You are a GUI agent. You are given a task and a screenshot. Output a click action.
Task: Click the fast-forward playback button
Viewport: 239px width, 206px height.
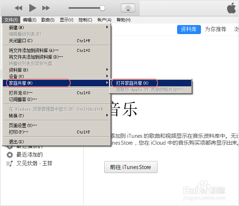pyautogui.click(x=46, y=8)
